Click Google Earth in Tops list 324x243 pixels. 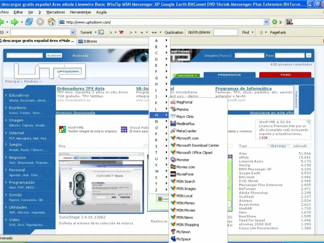tap(249, 173)
